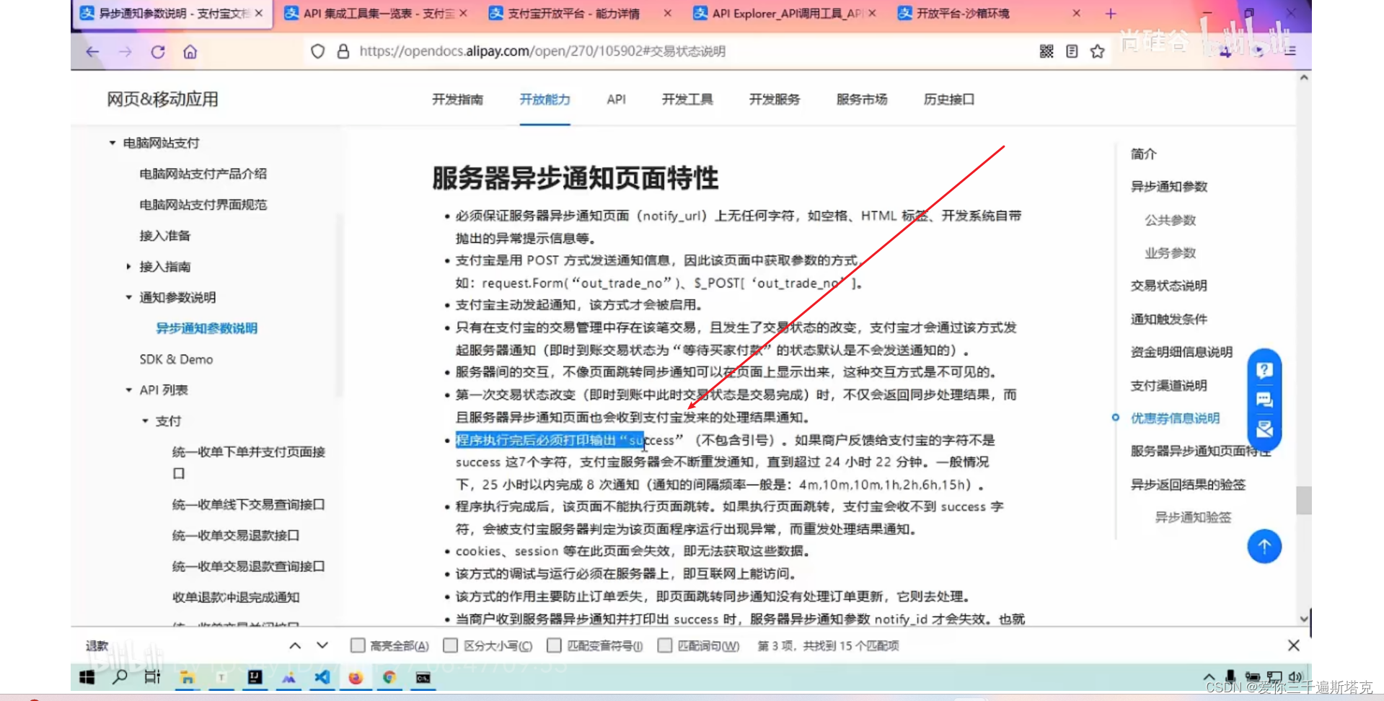1384x701 pixels.
Task: Open 开发工具 in top navigation
Action: 687,100
